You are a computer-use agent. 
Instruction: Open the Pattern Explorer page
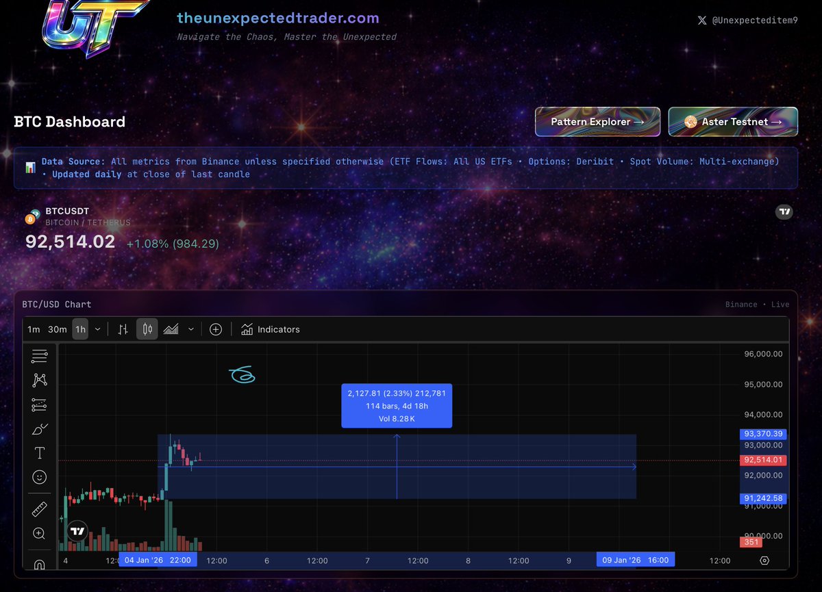coord(597,122)
